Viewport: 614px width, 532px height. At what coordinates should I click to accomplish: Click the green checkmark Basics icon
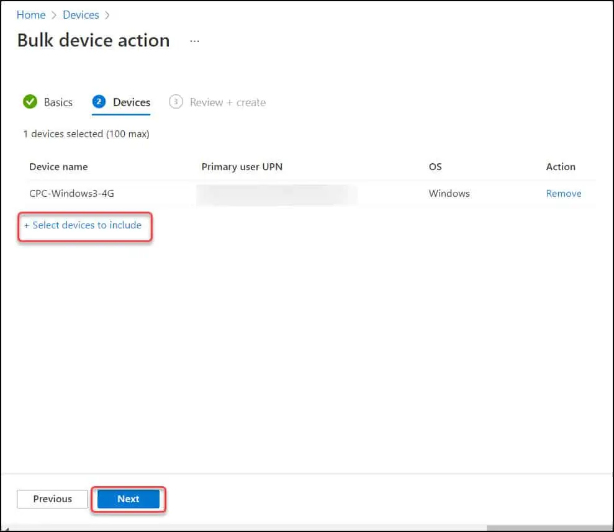point(30,102)
